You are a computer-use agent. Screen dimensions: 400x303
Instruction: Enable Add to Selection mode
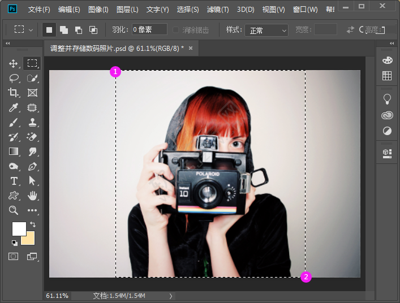point(63,29)
